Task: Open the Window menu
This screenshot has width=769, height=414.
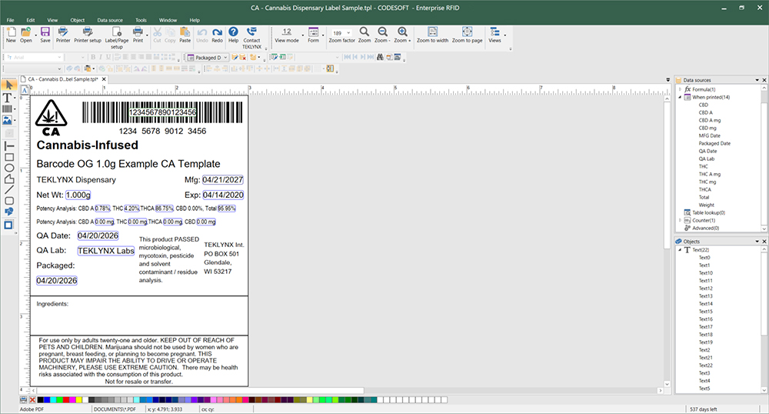Action: 168,20
